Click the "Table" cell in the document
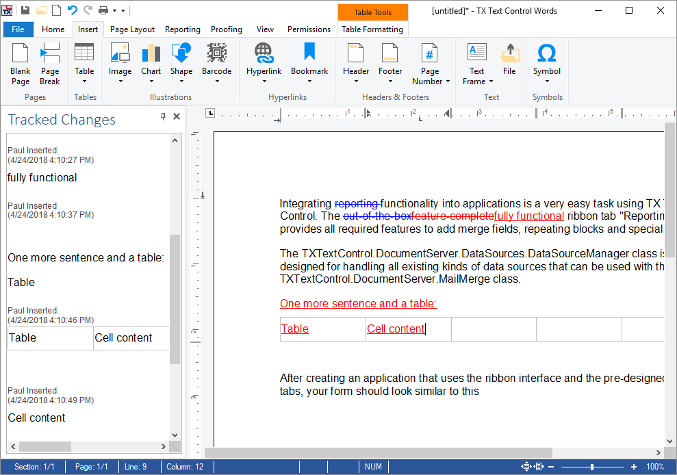 (295, 329)
